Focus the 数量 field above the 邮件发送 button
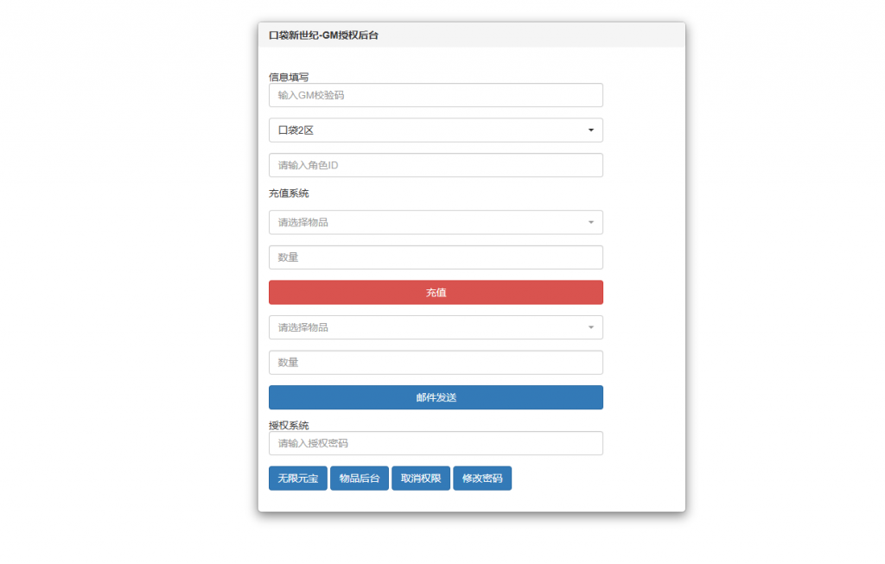 435,363
